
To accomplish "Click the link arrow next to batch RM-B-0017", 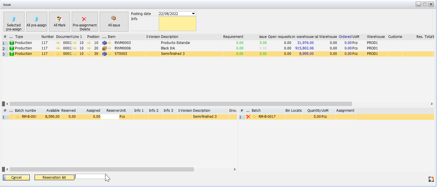I will [254, 117].
